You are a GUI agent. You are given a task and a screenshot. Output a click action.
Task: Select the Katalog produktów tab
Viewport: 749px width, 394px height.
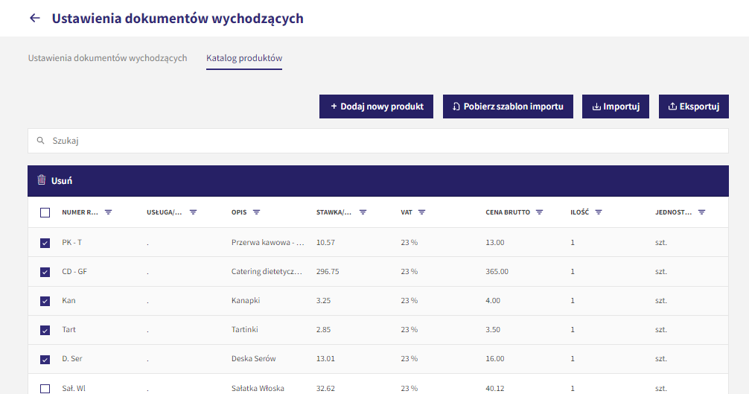[244, 58]
